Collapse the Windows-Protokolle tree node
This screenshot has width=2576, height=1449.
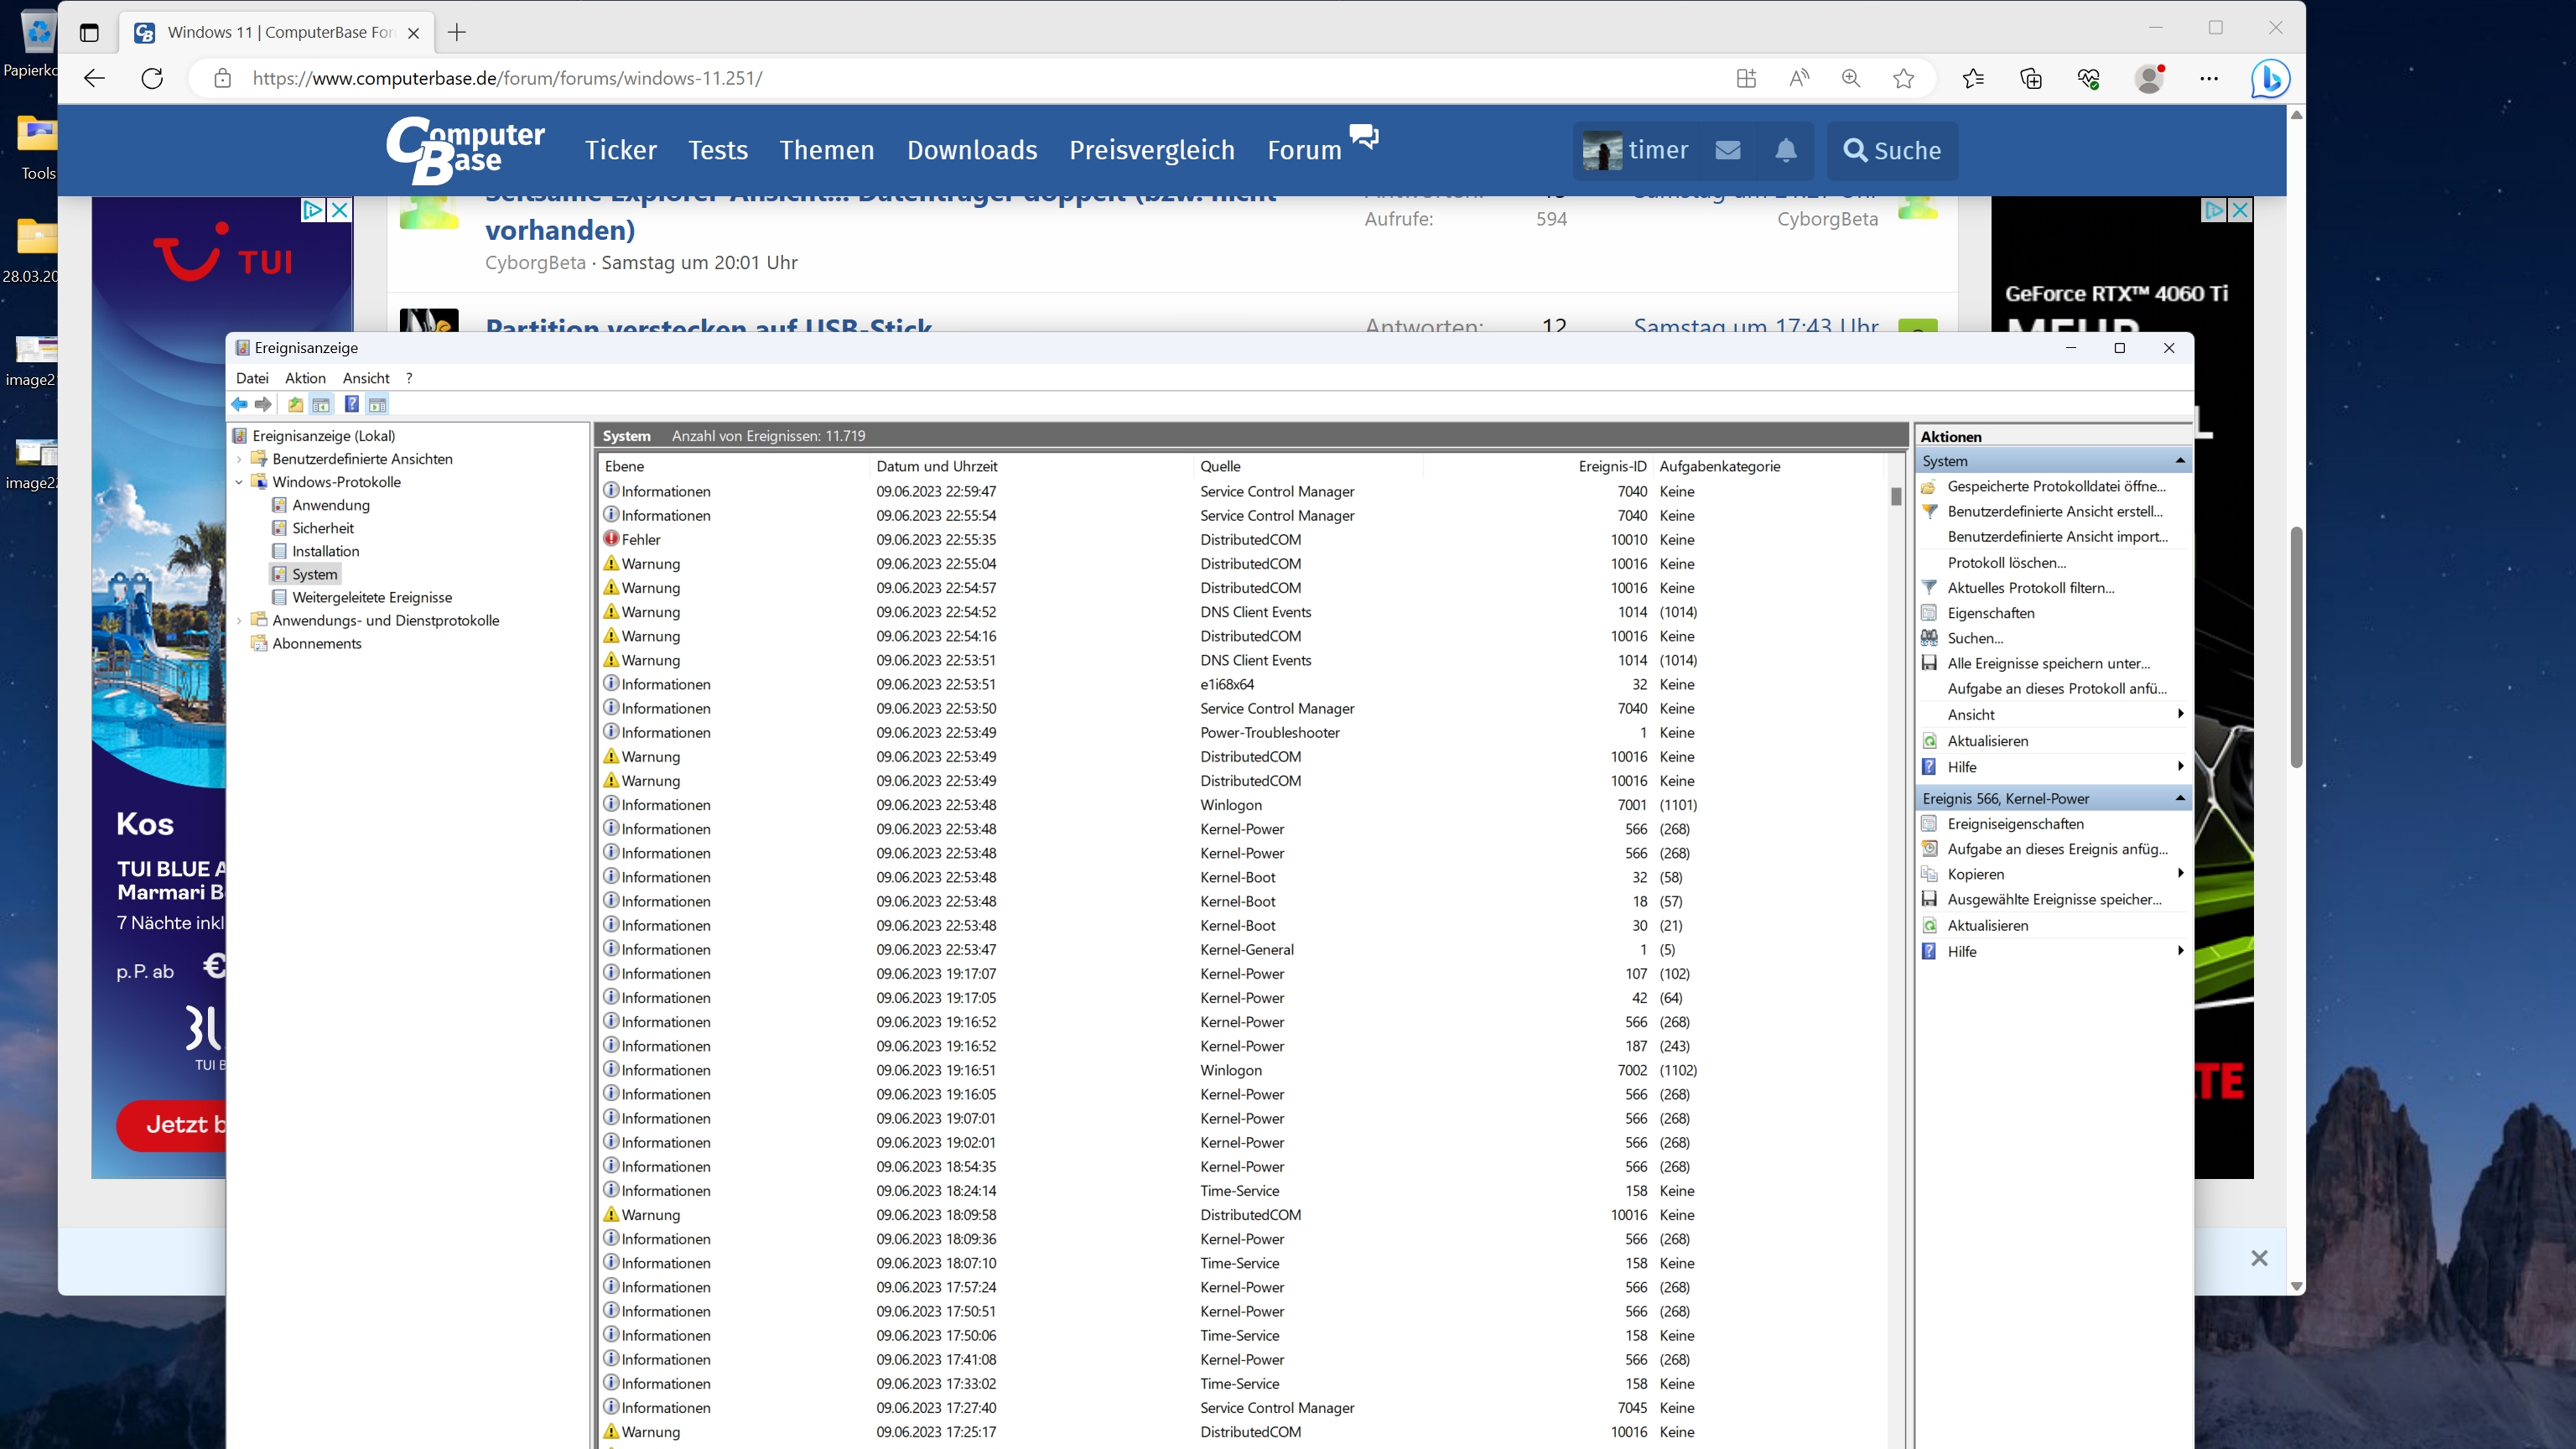tap(239, 482)
